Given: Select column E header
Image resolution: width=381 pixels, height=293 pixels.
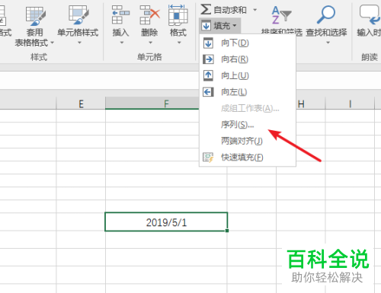Looking at the screenshot, I should (81, 104).
